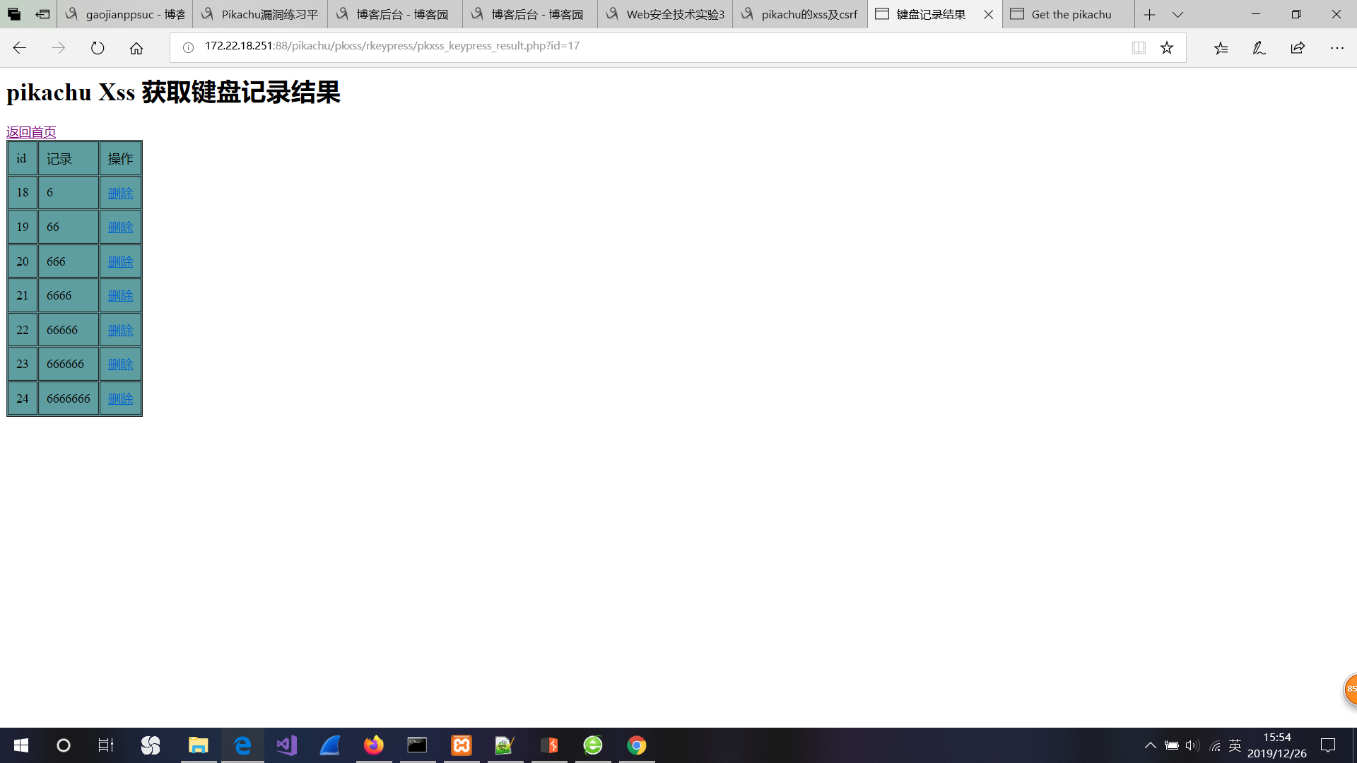Click the browser refresh icon
The width and height of the screenshot is (1357, 763).
[98, 48]
